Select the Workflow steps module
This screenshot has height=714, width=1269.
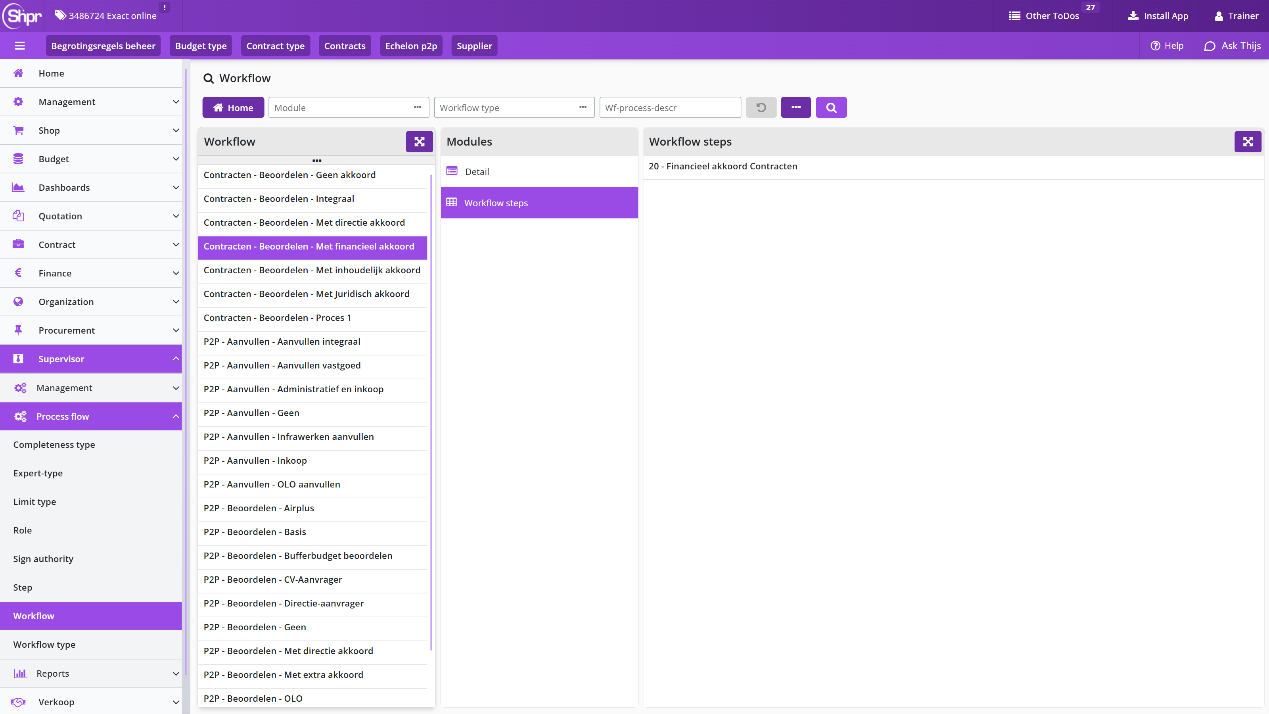tap(539, 203)
